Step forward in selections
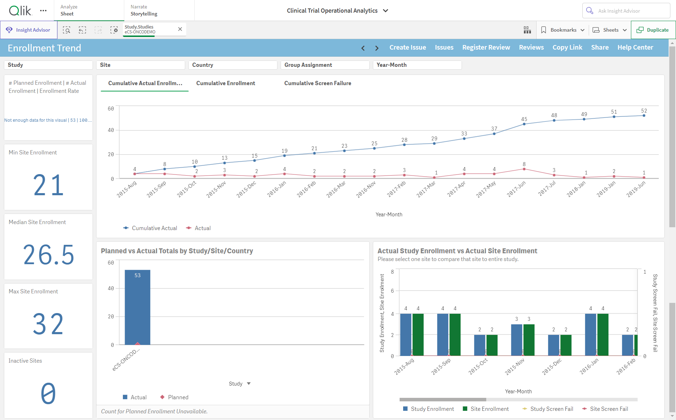The height and width of the screenshot is (420, 676). (x=98, y=30)
